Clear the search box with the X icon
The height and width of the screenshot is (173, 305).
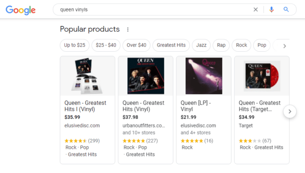point(255,10)
